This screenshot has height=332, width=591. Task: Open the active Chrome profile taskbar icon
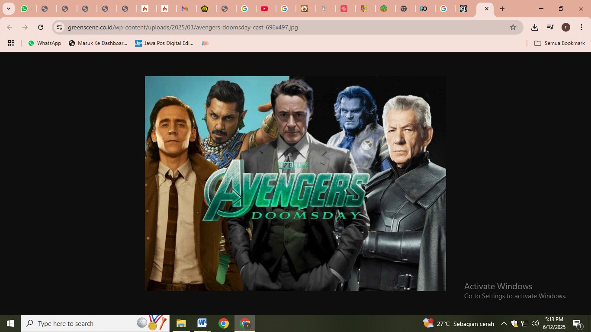tap(245, 323)
